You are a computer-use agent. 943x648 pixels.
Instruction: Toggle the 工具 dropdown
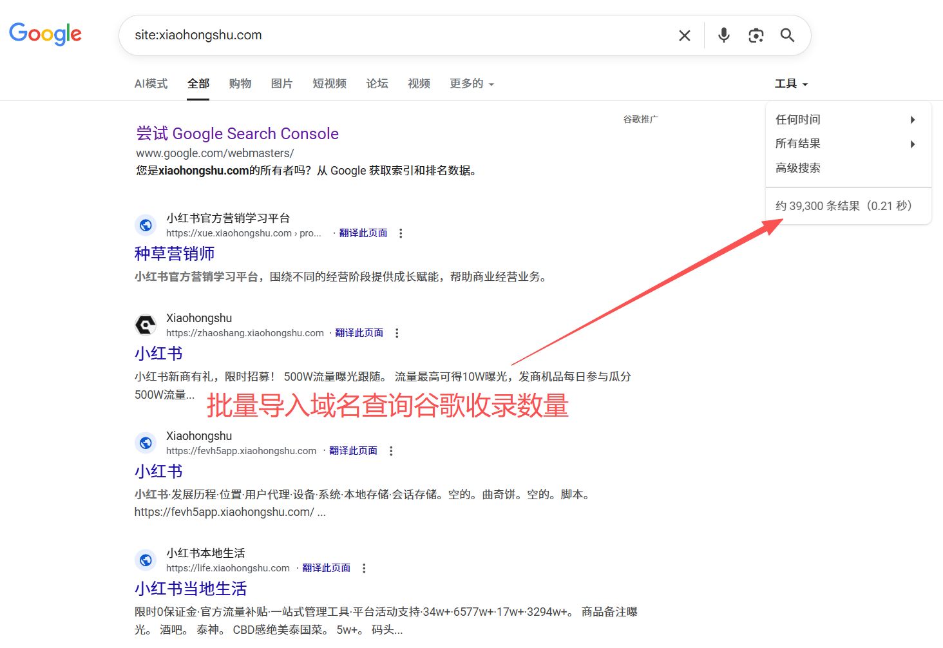point(791,84)
